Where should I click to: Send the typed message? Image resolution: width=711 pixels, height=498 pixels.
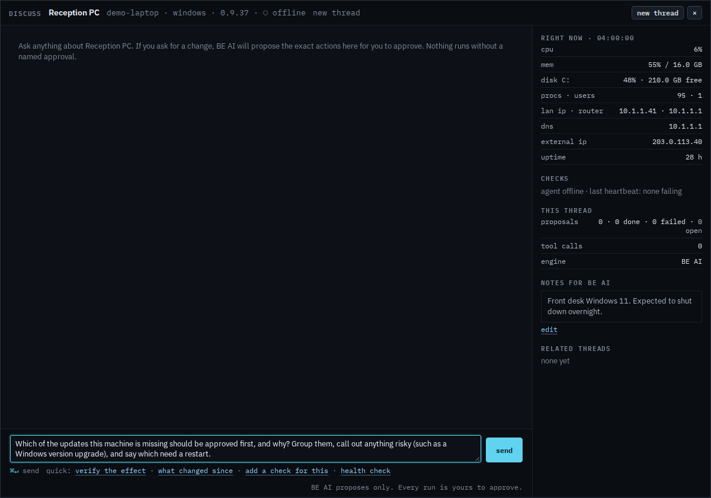coord(504,450)
